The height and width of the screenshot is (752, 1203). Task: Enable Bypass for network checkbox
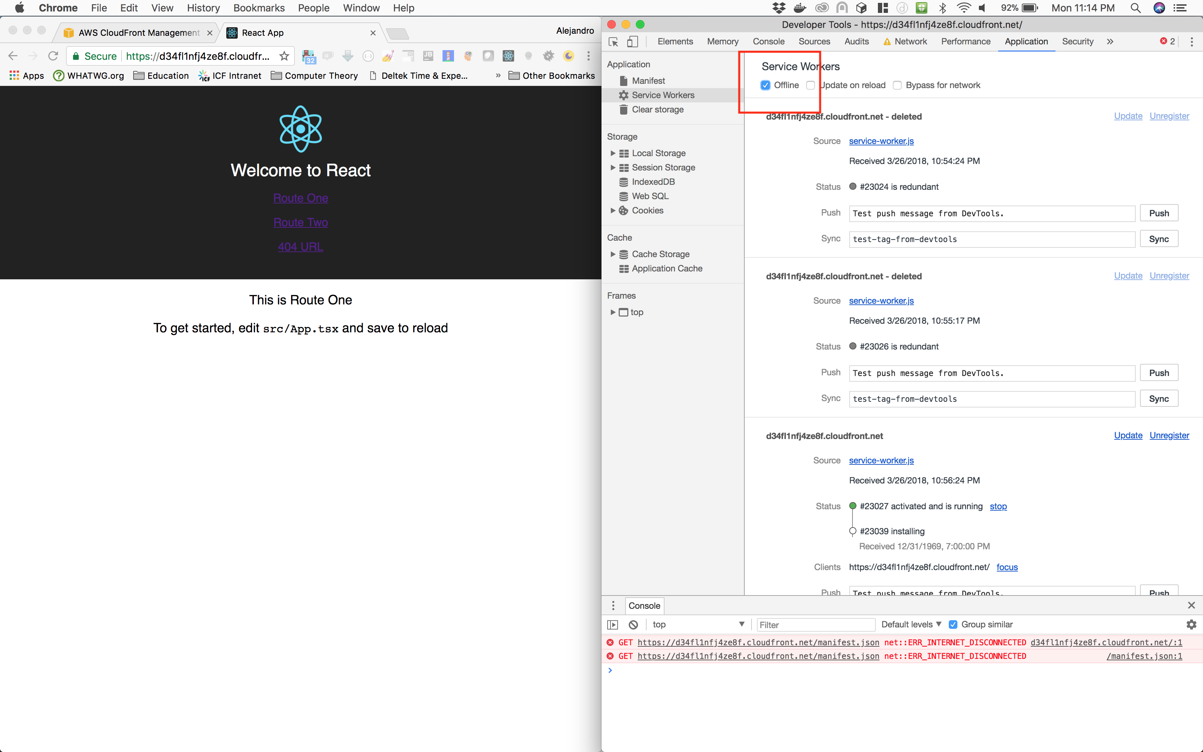click(x=897, y=85)
